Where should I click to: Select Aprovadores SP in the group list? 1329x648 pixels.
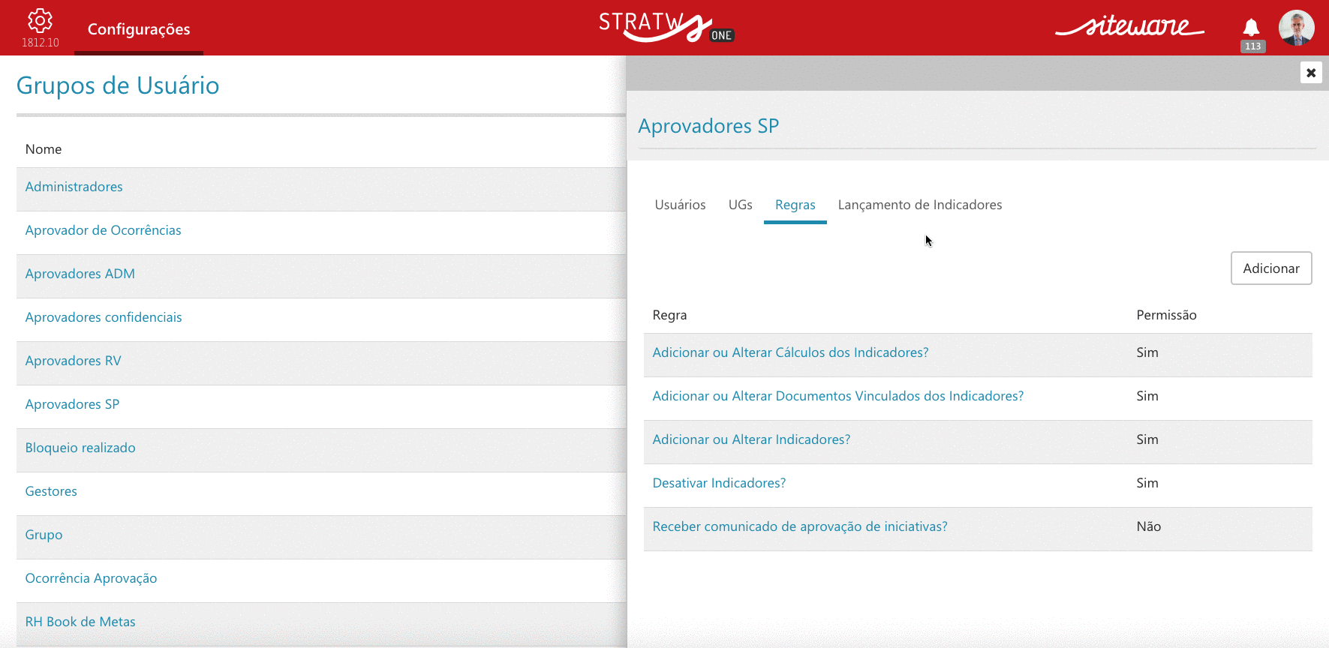pyautogui.click(x=72, y=404)
